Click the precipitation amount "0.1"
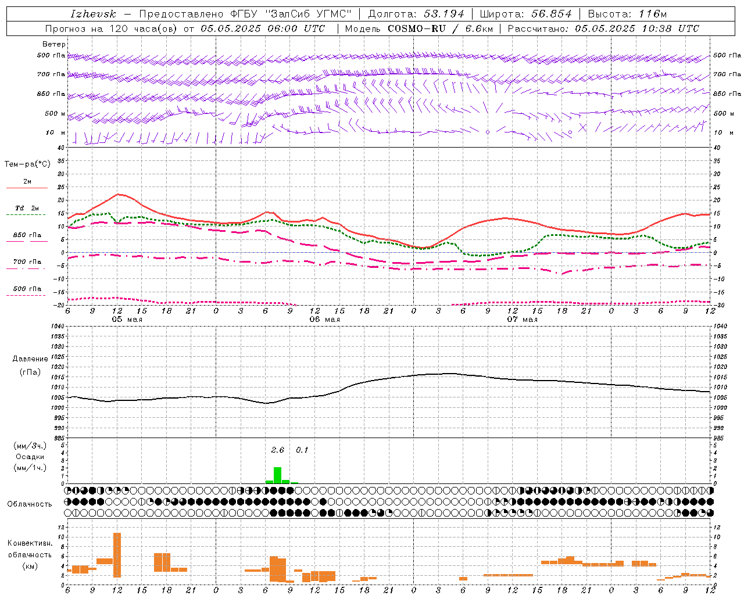Image resolution: width=744 pixels, height=595 pixels. click(x=302, y=450)
